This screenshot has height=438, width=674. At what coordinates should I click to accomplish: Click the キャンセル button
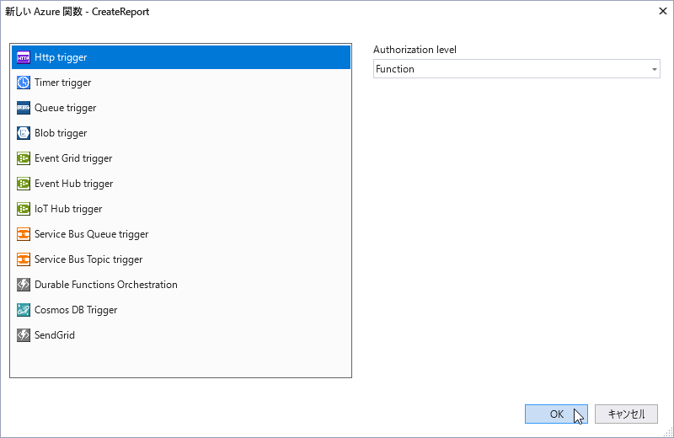[626, 414]
